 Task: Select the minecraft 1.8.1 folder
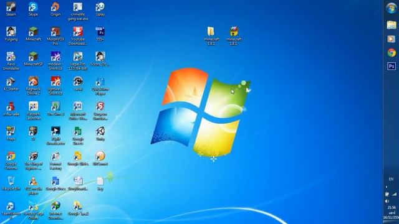click(x=211, y=36)
